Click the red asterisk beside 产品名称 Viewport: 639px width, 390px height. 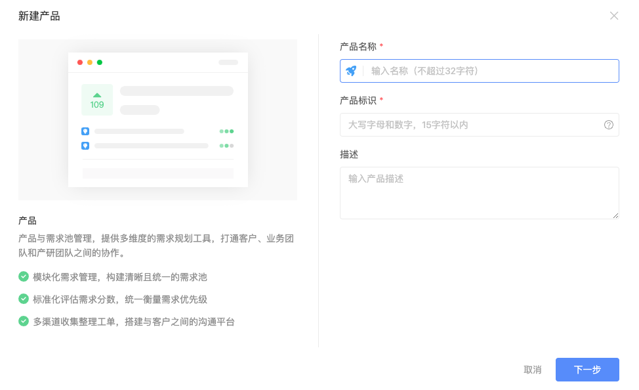382,45
